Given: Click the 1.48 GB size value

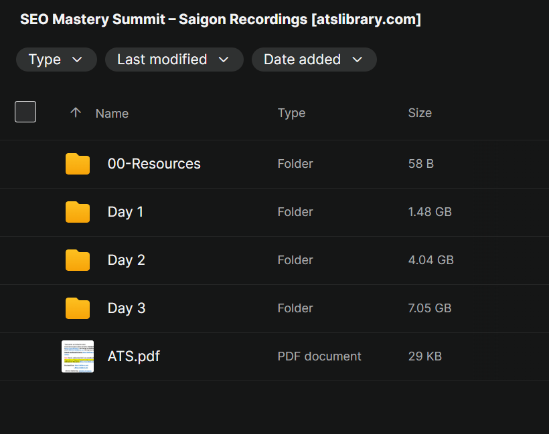Looking at the screenshot, I should tap(430, 212).
